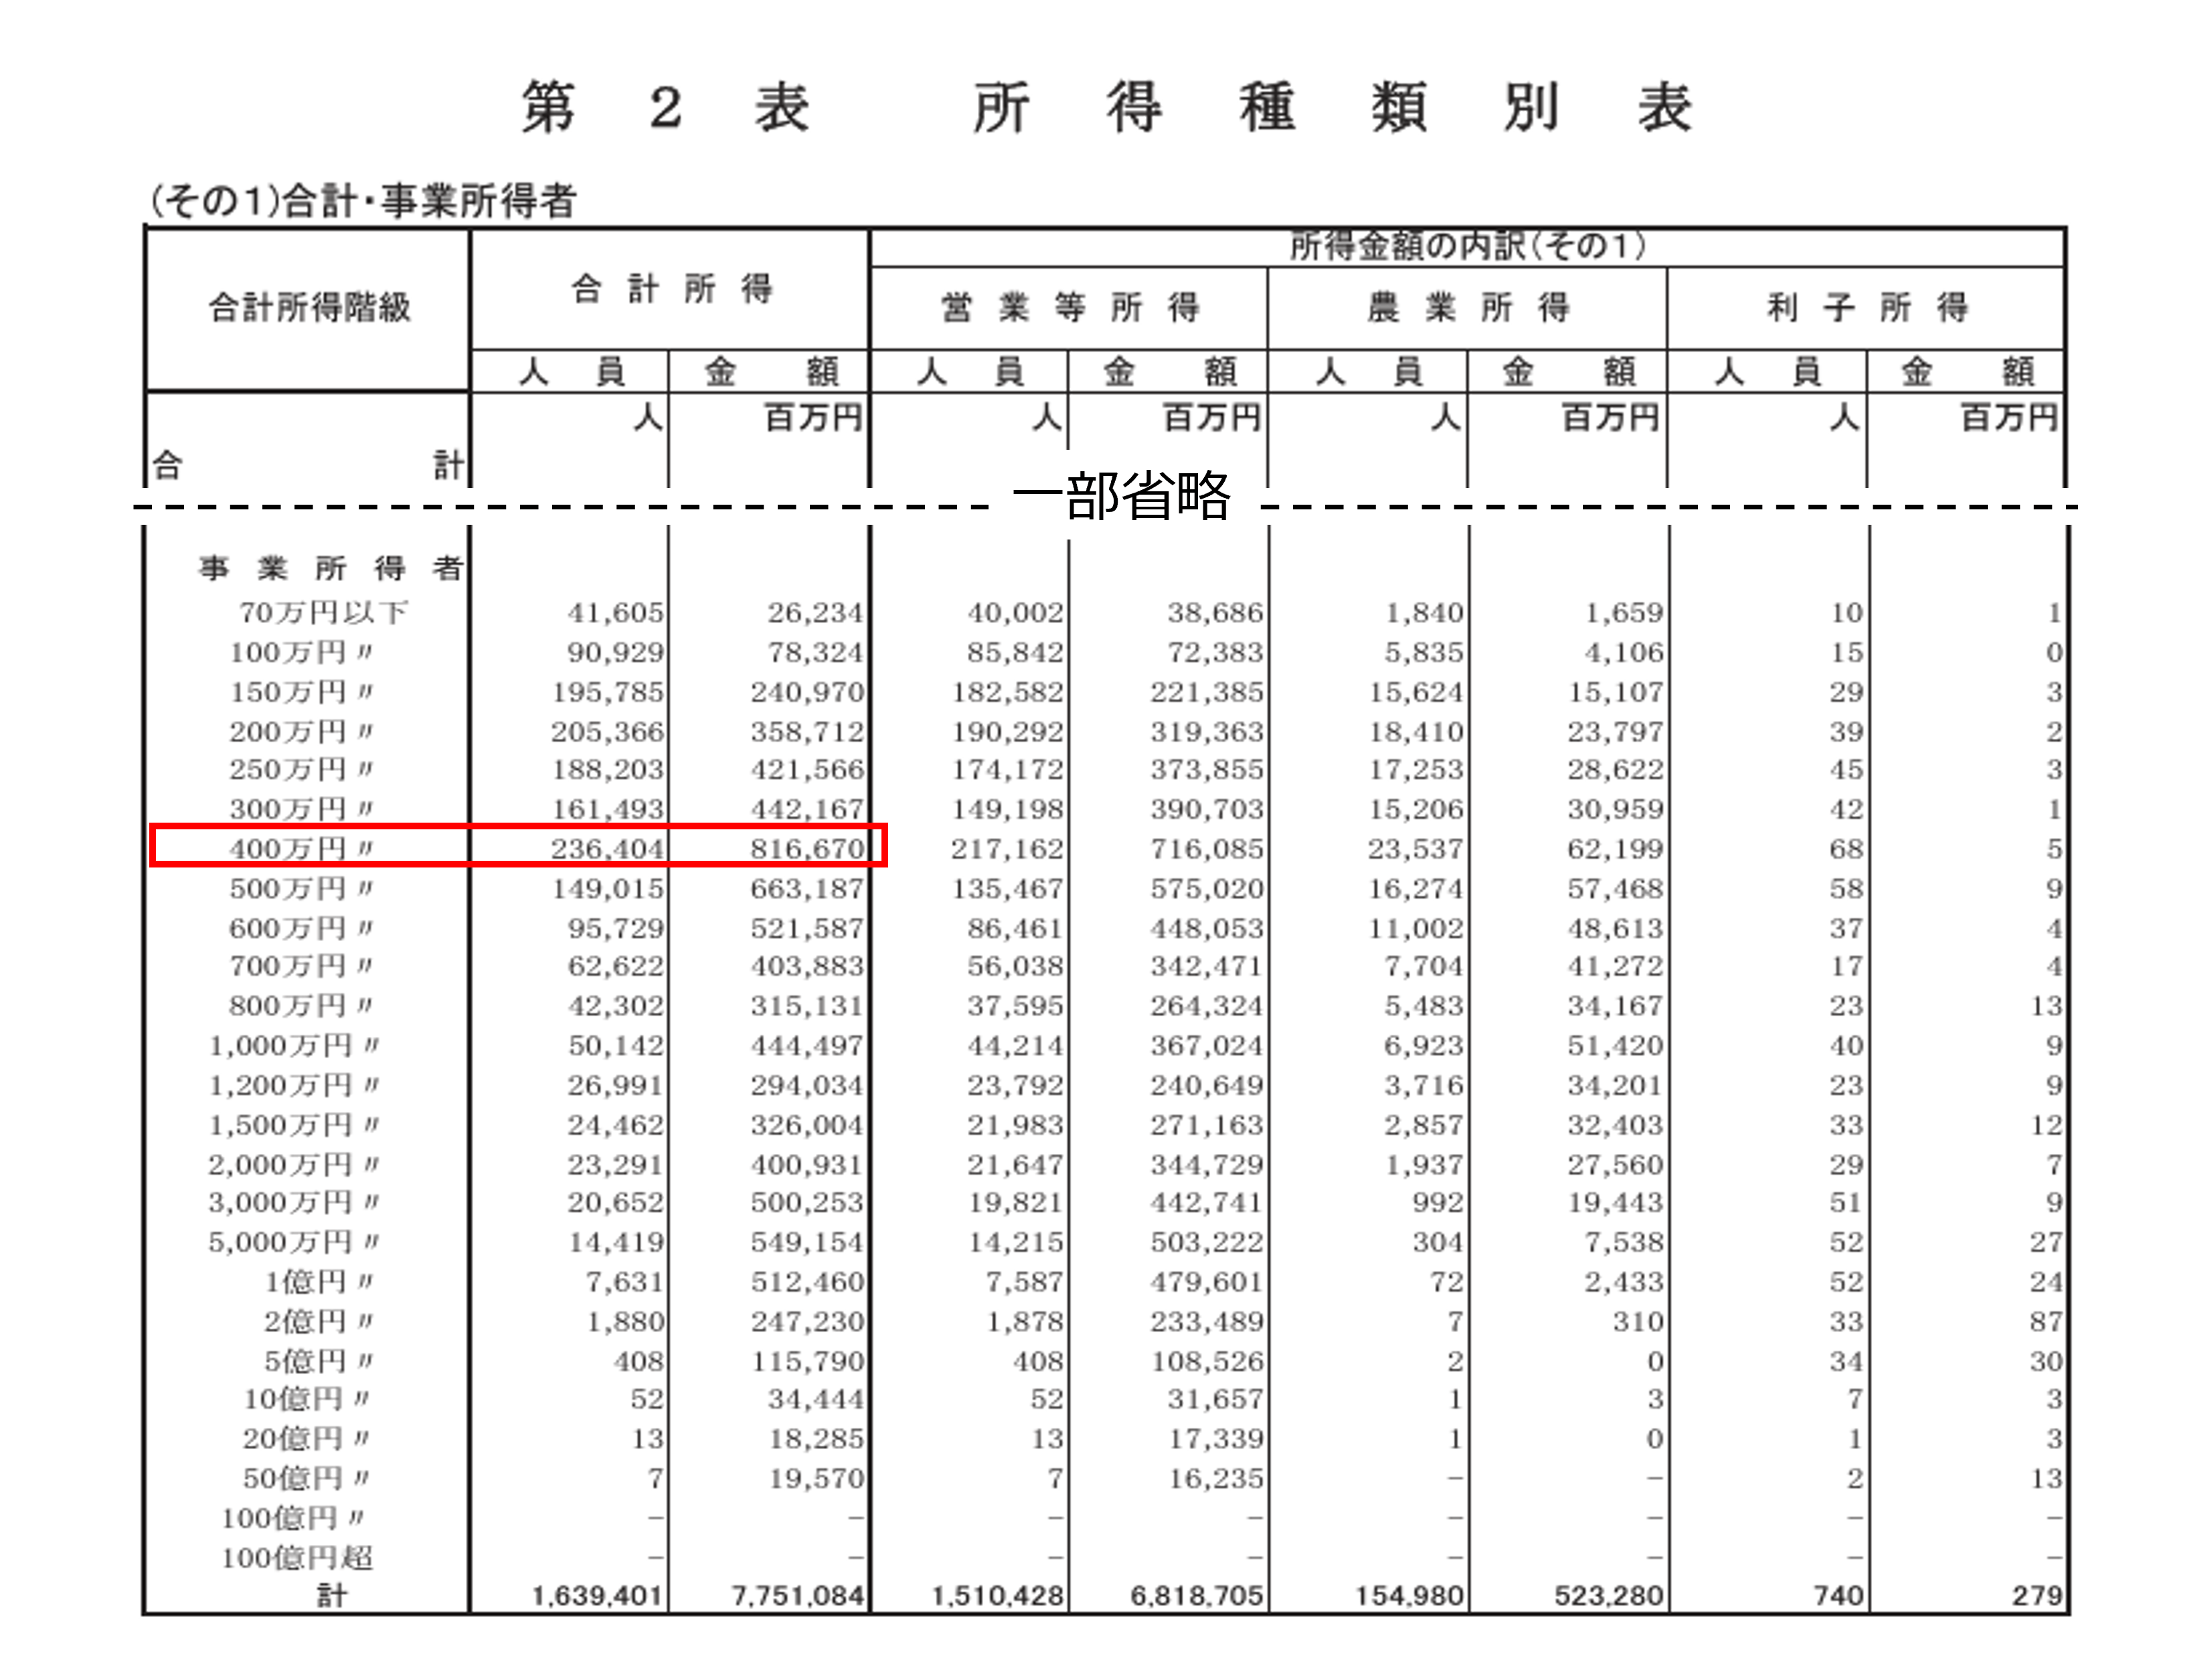The image size is (2212, 1660).
Task: Click the value 62,199
Action: (x=1615, y=849)
